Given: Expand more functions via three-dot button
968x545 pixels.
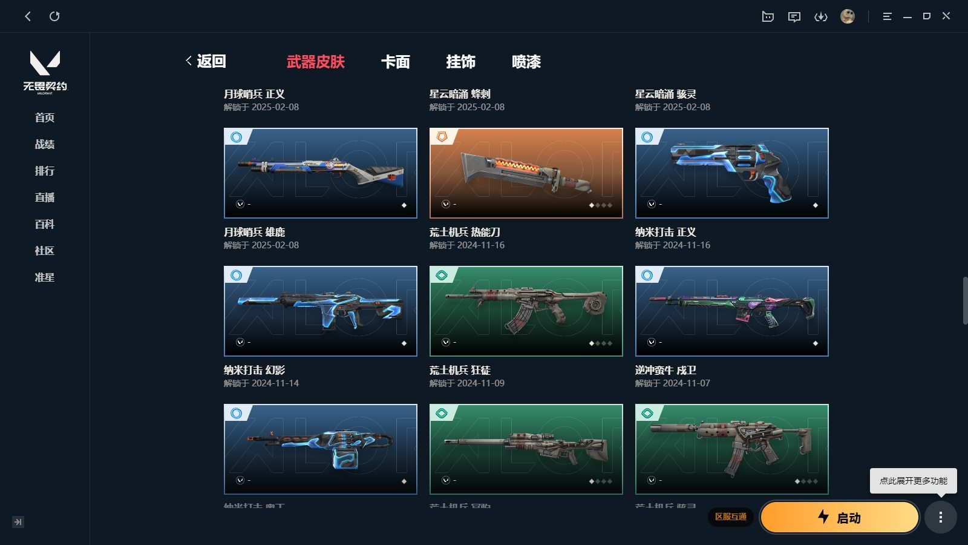Looking at the screenshot, I should click(940, 517).
